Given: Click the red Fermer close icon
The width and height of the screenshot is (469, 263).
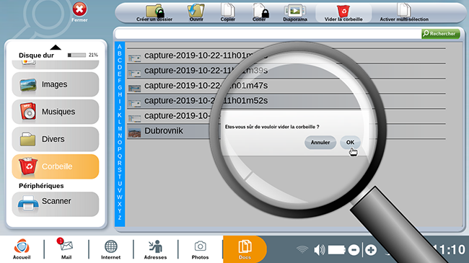Looking at the screenshot, I should [x=79, y=9].
